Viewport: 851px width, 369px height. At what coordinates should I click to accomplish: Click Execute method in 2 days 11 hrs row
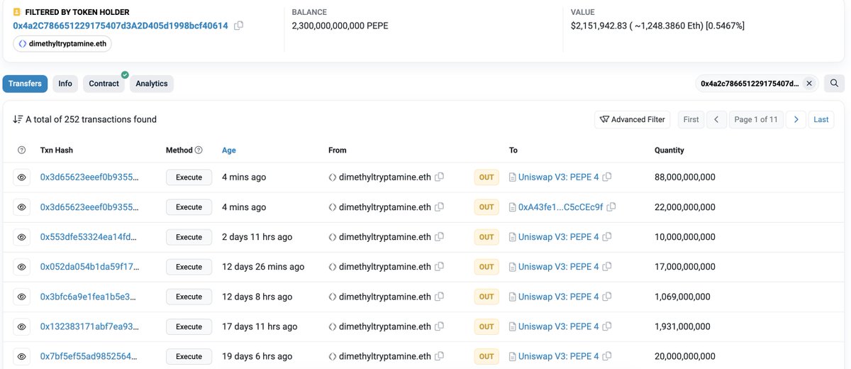click(x=189, y=237)
